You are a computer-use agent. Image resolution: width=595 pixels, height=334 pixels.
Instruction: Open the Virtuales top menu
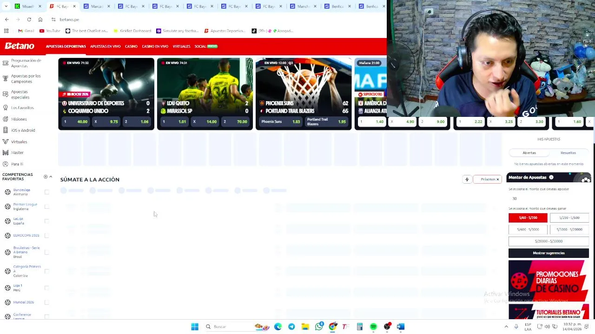(x=181, y=46)
